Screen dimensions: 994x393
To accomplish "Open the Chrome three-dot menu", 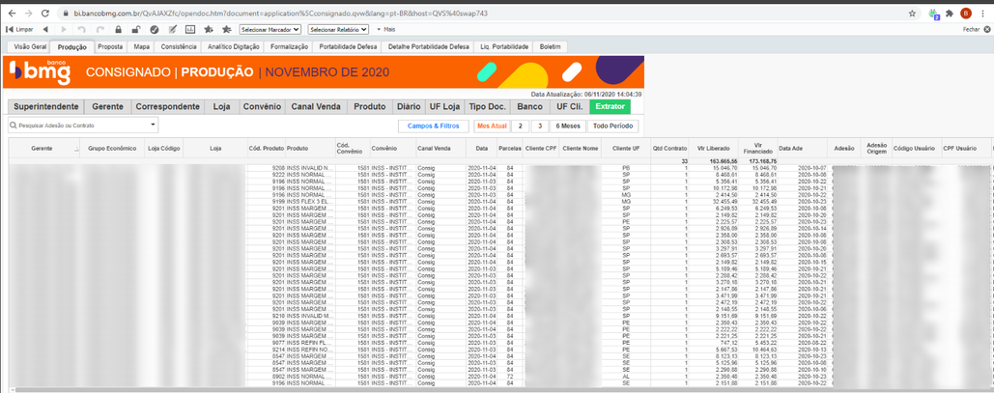I will pos(982,13).
